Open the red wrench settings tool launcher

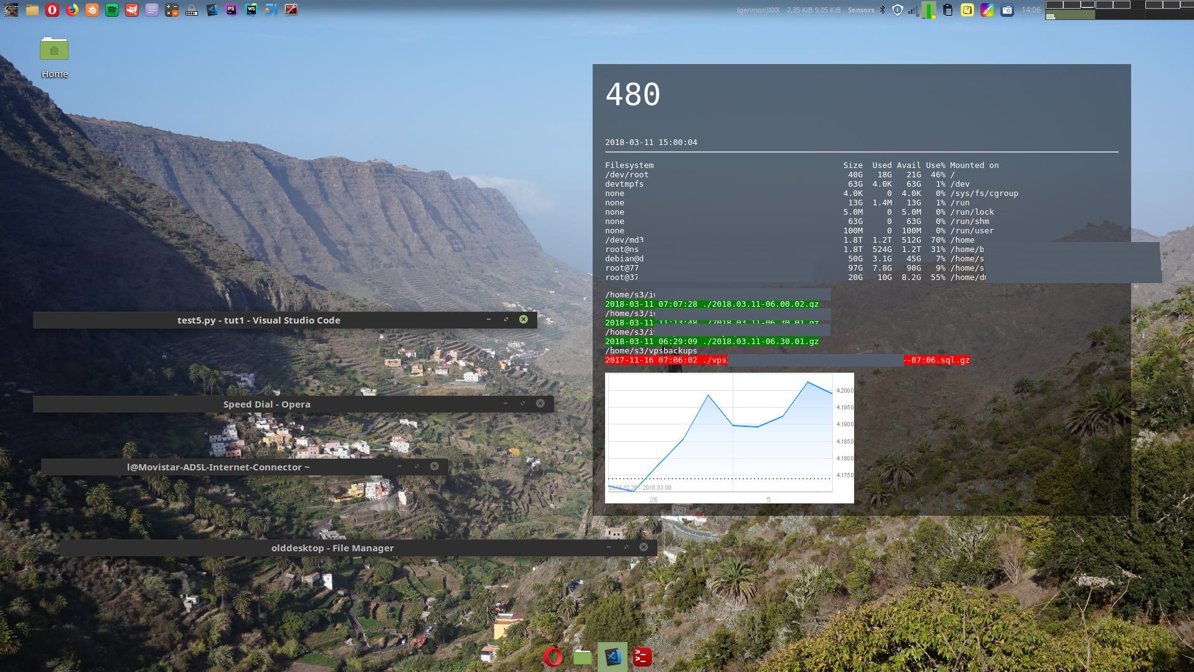(291, 10)
